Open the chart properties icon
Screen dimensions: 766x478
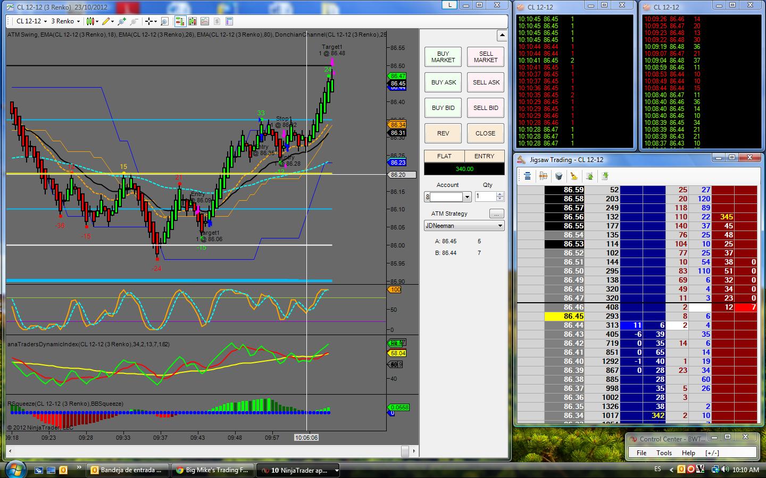(x=229, y=21)
